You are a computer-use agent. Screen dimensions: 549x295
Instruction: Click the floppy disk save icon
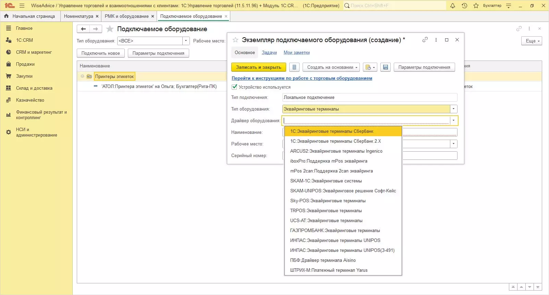point(386,67)
